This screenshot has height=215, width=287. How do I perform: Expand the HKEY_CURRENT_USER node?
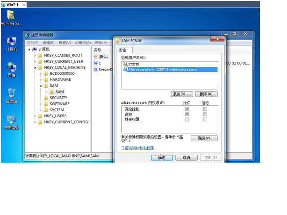click(35, 62)
